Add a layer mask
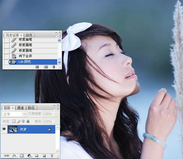This screenshot has width=183, height=159. (22, 156)
